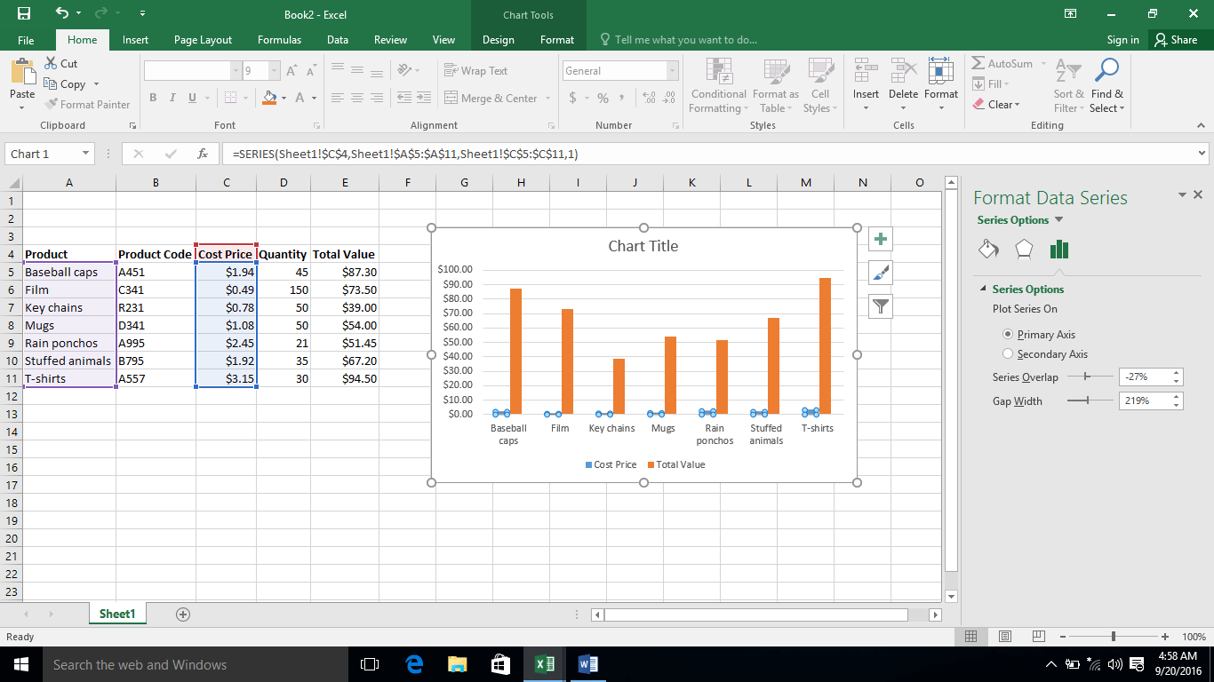Select the Primary Axis option
The width and height of the screenshot is (1214, 682).
(1008, 334)
